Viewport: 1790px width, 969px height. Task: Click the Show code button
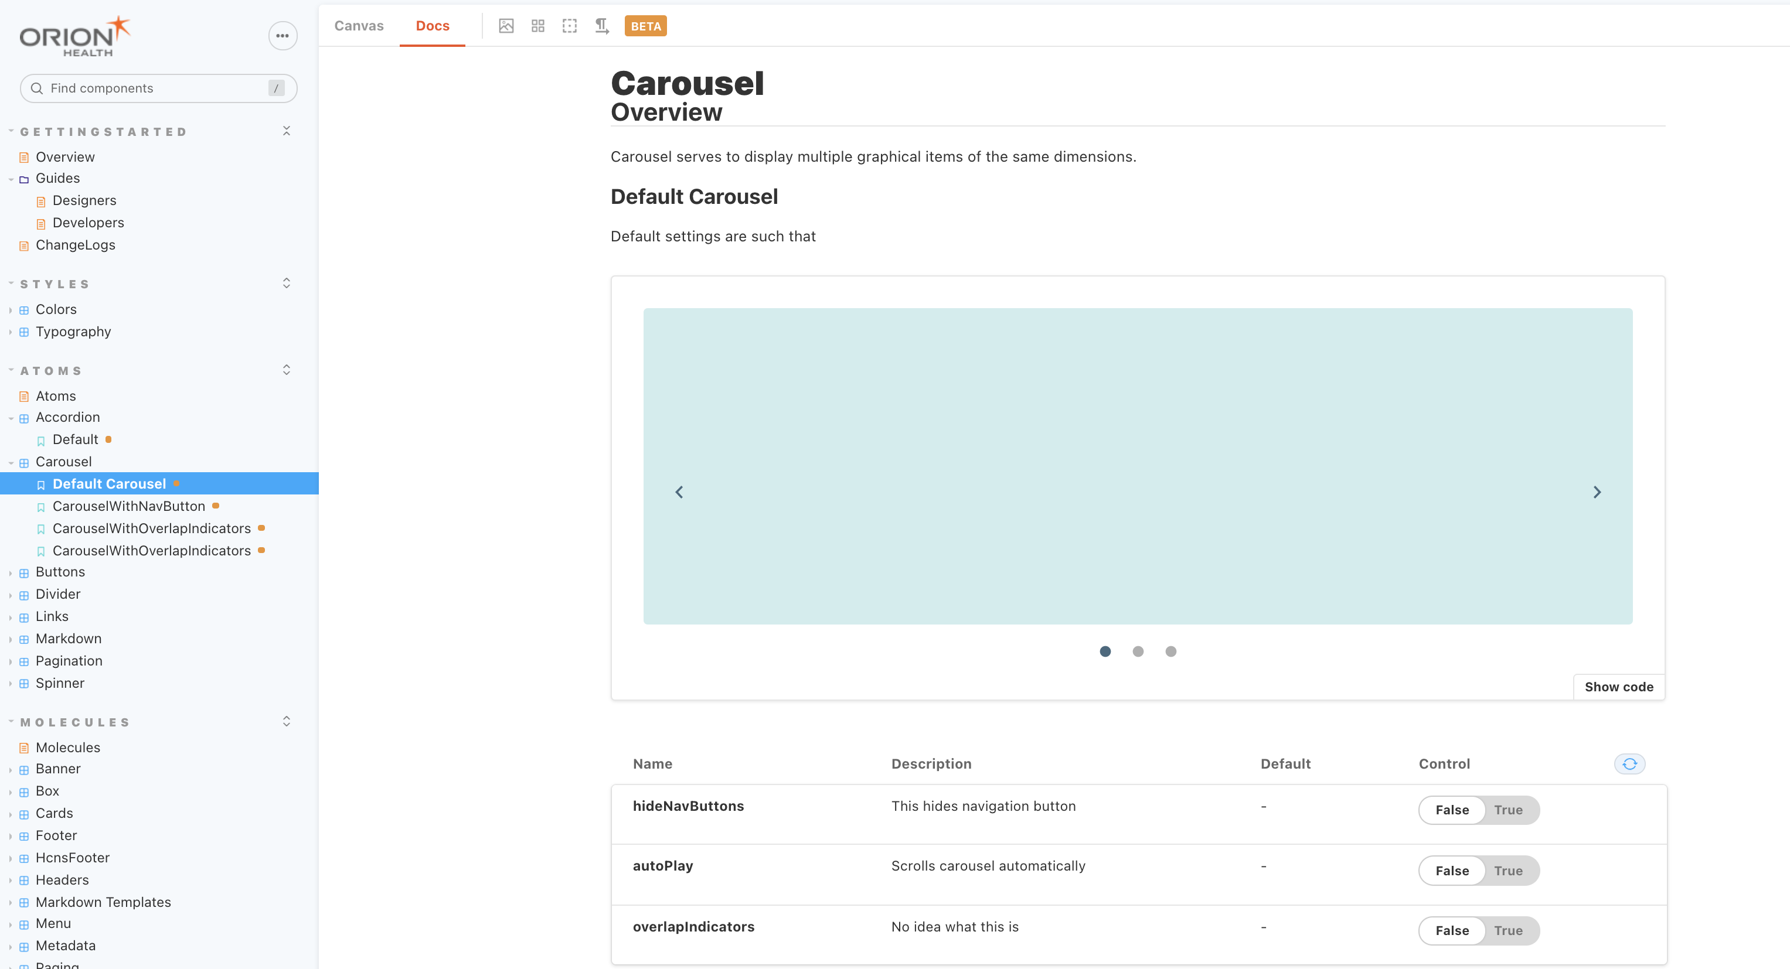(1618, 686)
